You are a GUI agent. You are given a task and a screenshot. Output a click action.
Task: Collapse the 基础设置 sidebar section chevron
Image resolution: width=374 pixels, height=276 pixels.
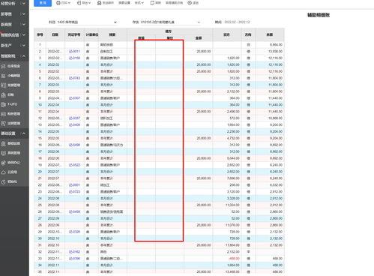pos(24,133)
